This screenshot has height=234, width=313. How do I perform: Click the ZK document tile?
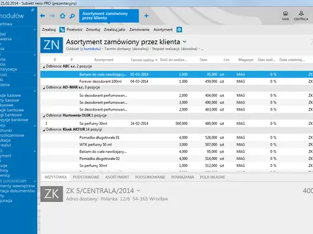point(52,194)
